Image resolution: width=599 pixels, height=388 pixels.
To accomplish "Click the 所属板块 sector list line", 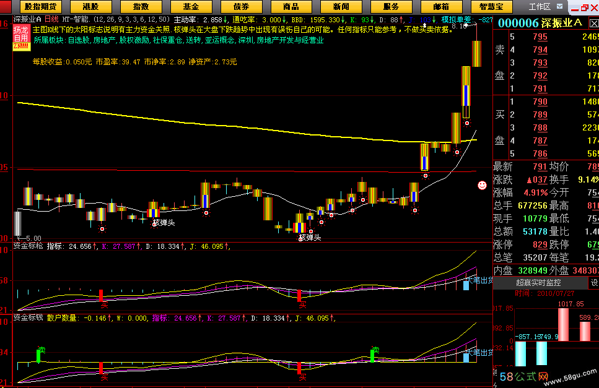I will click(178, 40).
